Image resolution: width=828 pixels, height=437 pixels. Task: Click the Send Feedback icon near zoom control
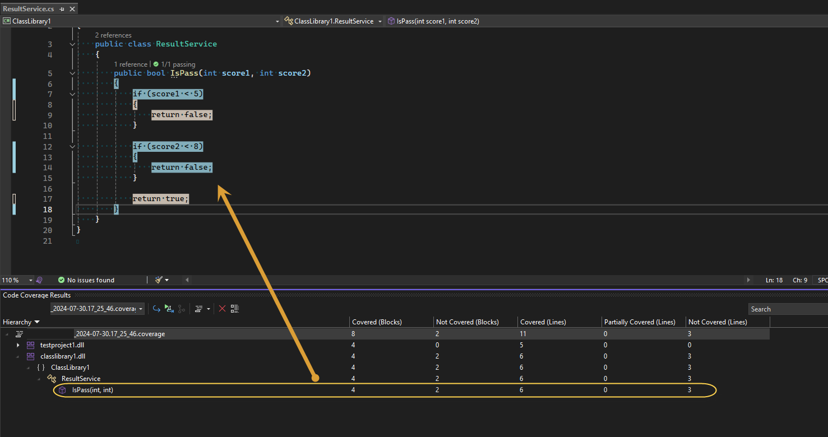[x=39, y=280]
